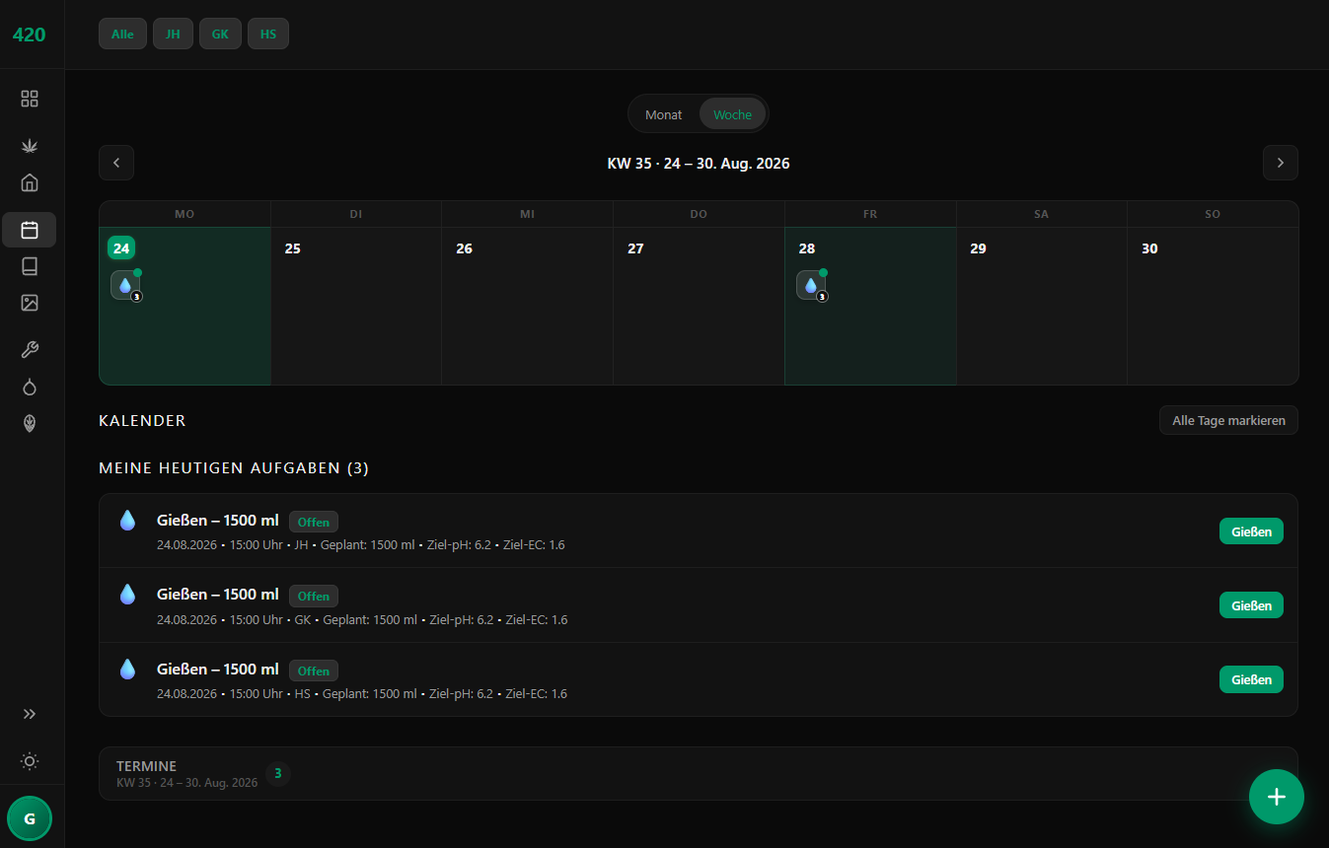
Task: Open the book journal icon
Action: click(x=30, y=266)
